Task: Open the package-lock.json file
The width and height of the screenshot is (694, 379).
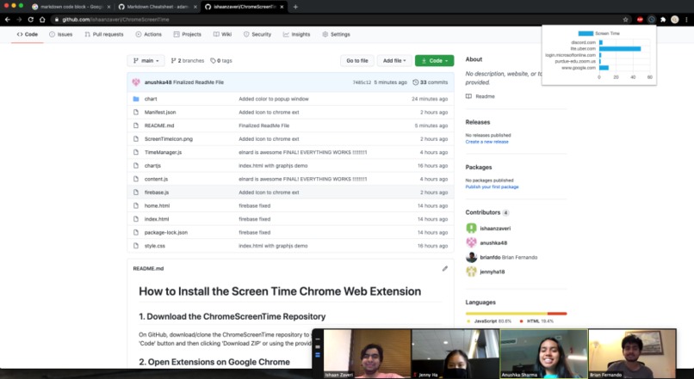Action: point(166,232)
